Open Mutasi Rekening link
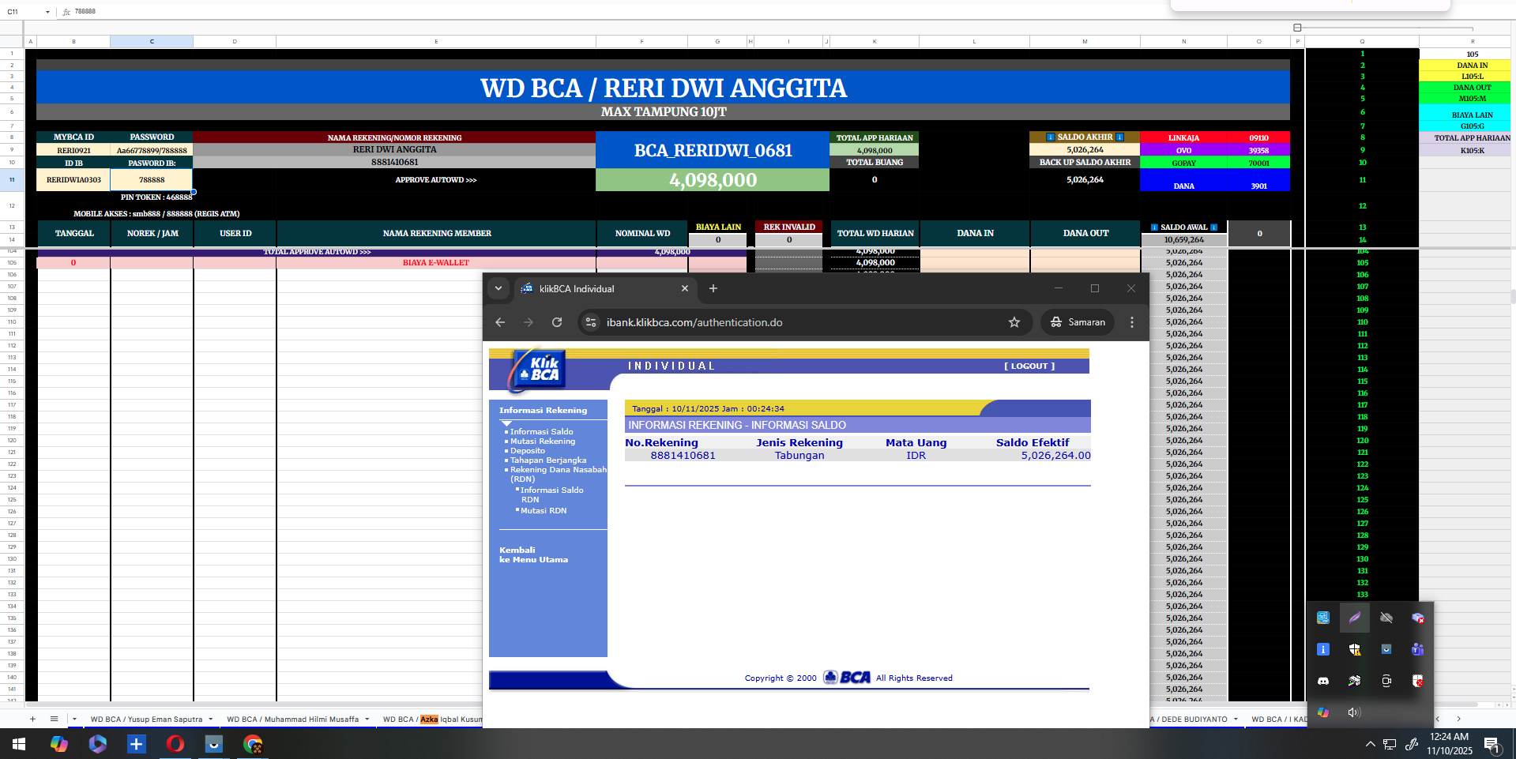The image size is (1516, 759). [543, 441]
